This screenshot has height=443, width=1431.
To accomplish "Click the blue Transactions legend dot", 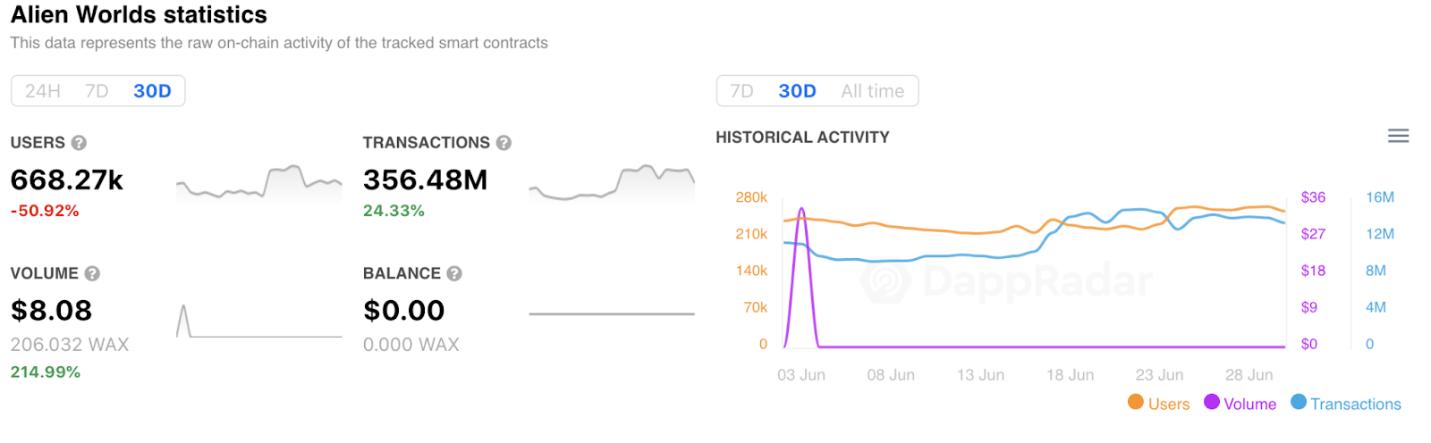I will tap(1299, 402).
